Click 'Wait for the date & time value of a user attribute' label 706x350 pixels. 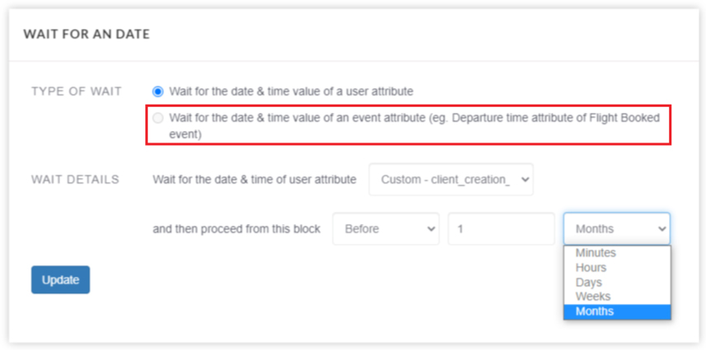pyautogui.click(x=291, y=91)
